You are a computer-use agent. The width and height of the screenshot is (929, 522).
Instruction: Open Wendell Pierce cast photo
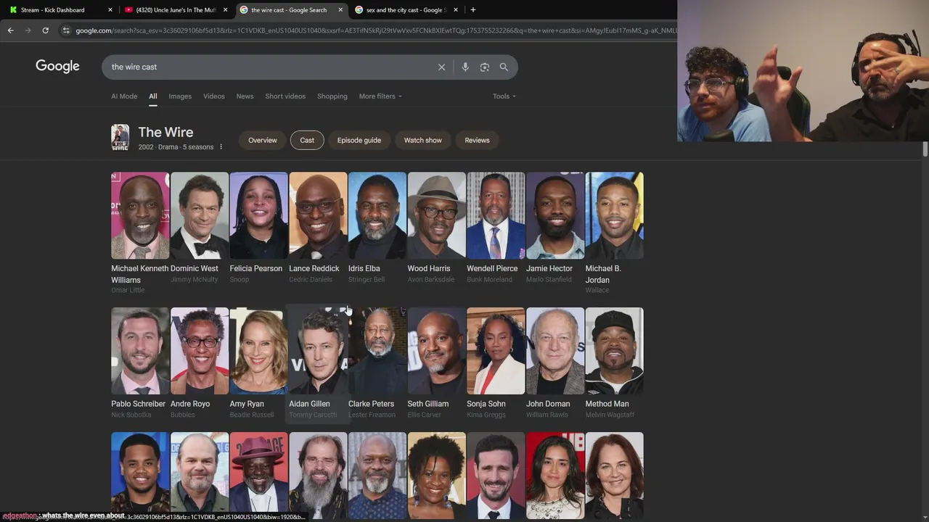pyautogui.click(x=496, y=215)
